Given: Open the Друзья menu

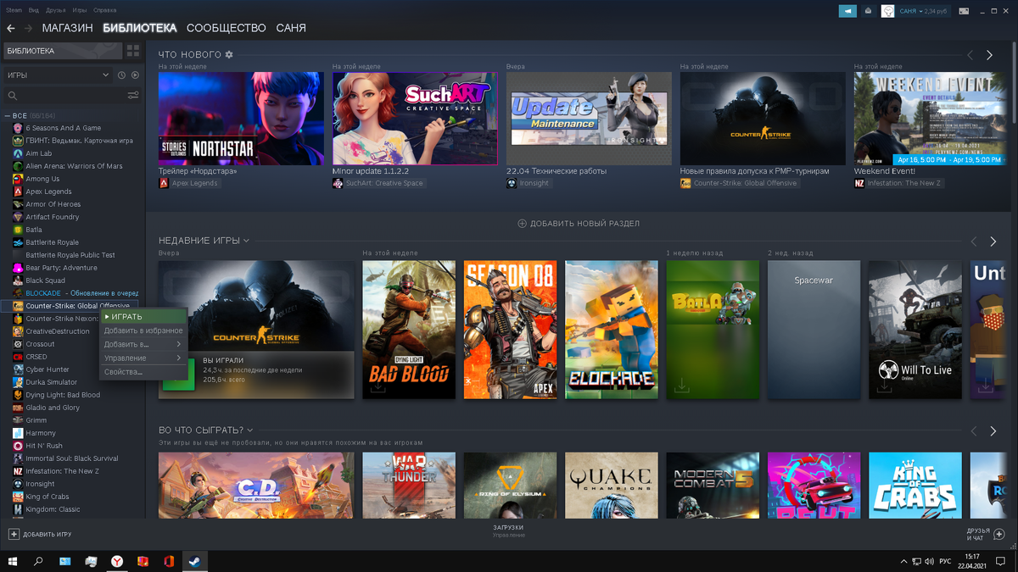Looking at the screenshot, I should (56, 10).
